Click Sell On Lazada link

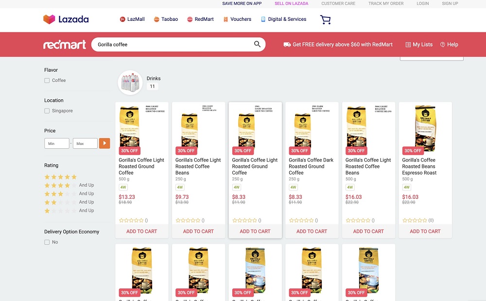[291, 3]
